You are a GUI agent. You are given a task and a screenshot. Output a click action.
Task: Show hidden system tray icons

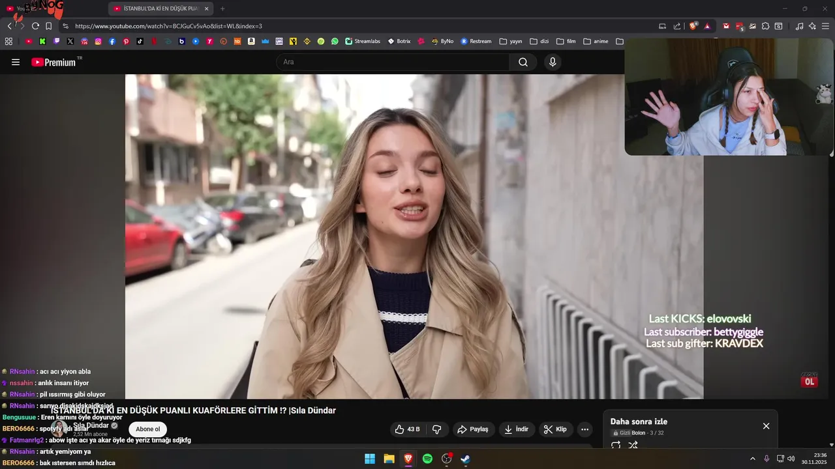752,459
